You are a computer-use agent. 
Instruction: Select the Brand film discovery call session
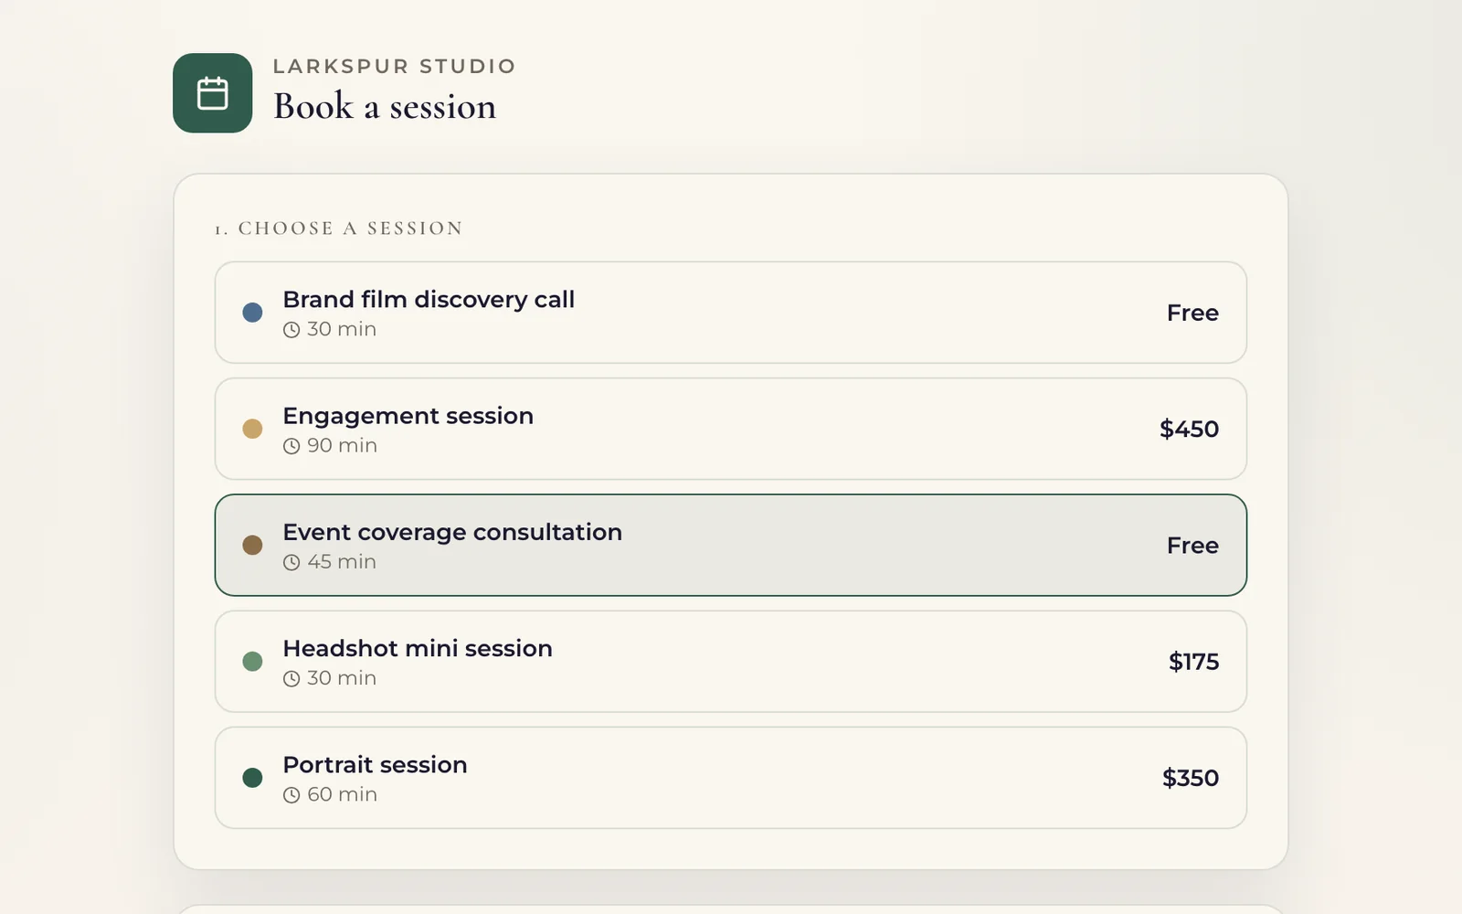pos(731,313)
